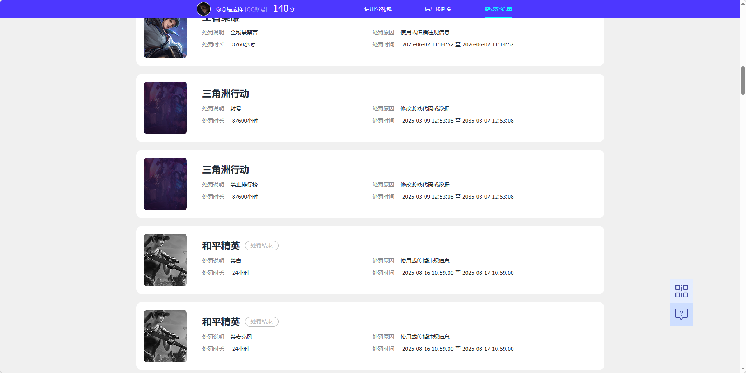Click the 140分 credit score

[x=284, y=9]
